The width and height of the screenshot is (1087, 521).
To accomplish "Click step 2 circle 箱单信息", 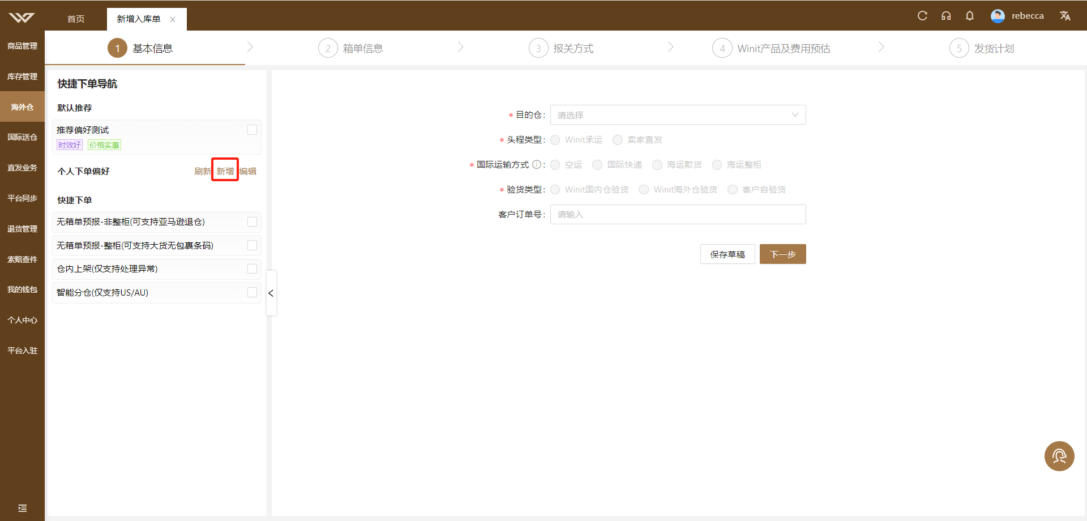I will coord(328,48).
